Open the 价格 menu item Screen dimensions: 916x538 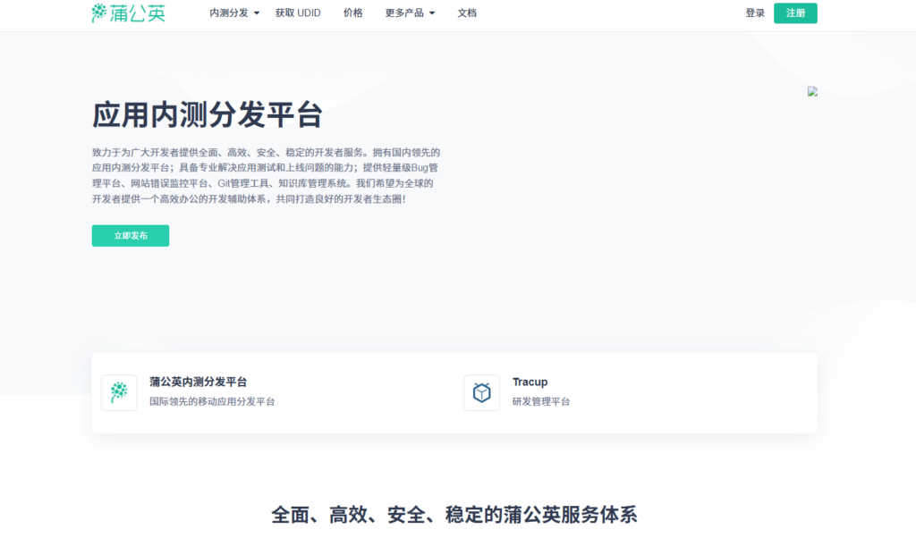[x=353, y=13]
